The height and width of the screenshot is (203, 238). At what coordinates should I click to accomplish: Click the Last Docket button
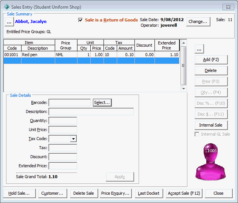click(149, 193)
